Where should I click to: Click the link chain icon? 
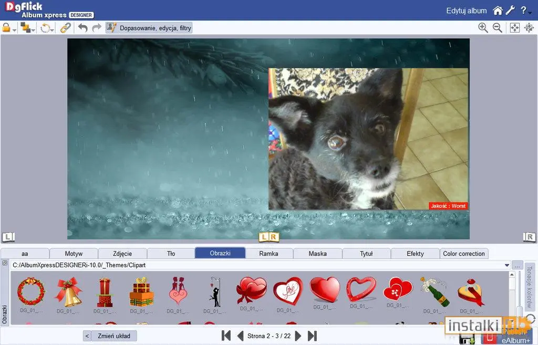coord(65,28)
